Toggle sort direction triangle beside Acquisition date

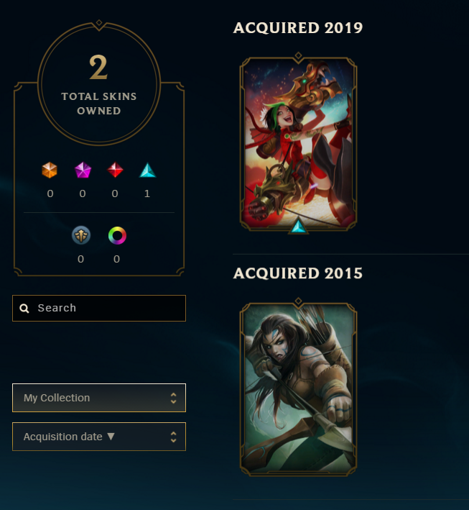(111, 437)
